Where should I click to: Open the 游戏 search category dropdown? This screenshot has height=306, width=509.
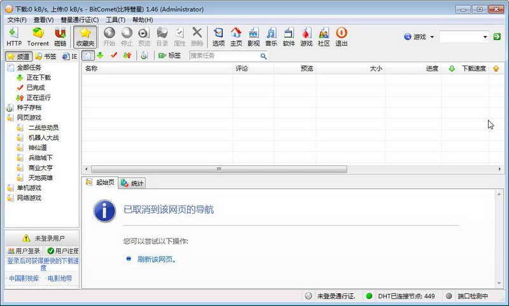point(419,37)
